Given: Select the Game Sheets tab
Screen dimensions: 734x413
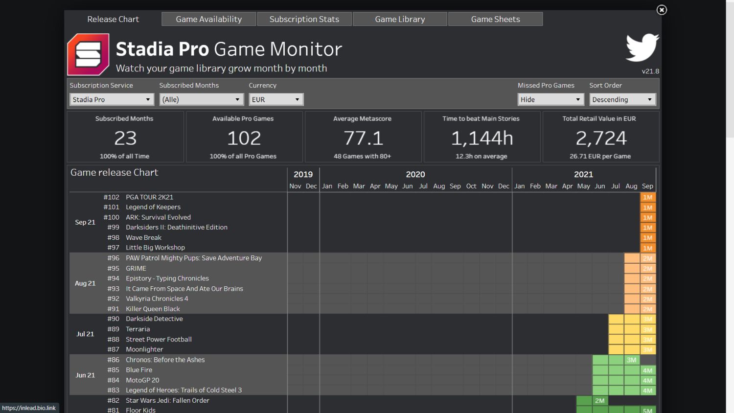Looking at the screenshot, I should (495, 19).
